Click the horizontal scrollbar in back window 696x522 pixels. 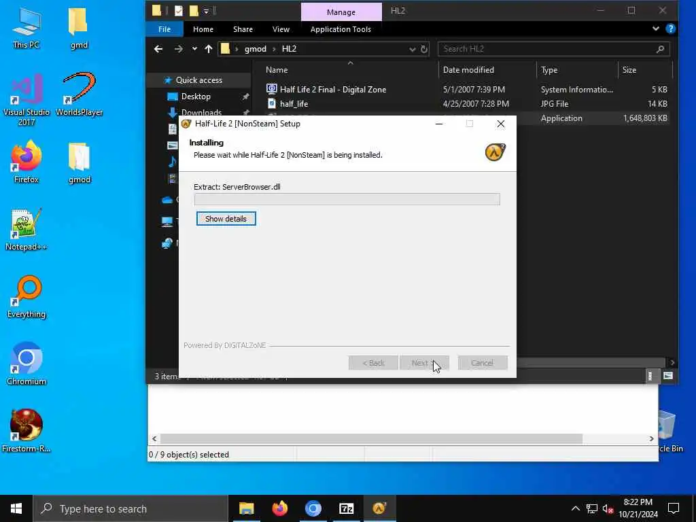(371, 438)
